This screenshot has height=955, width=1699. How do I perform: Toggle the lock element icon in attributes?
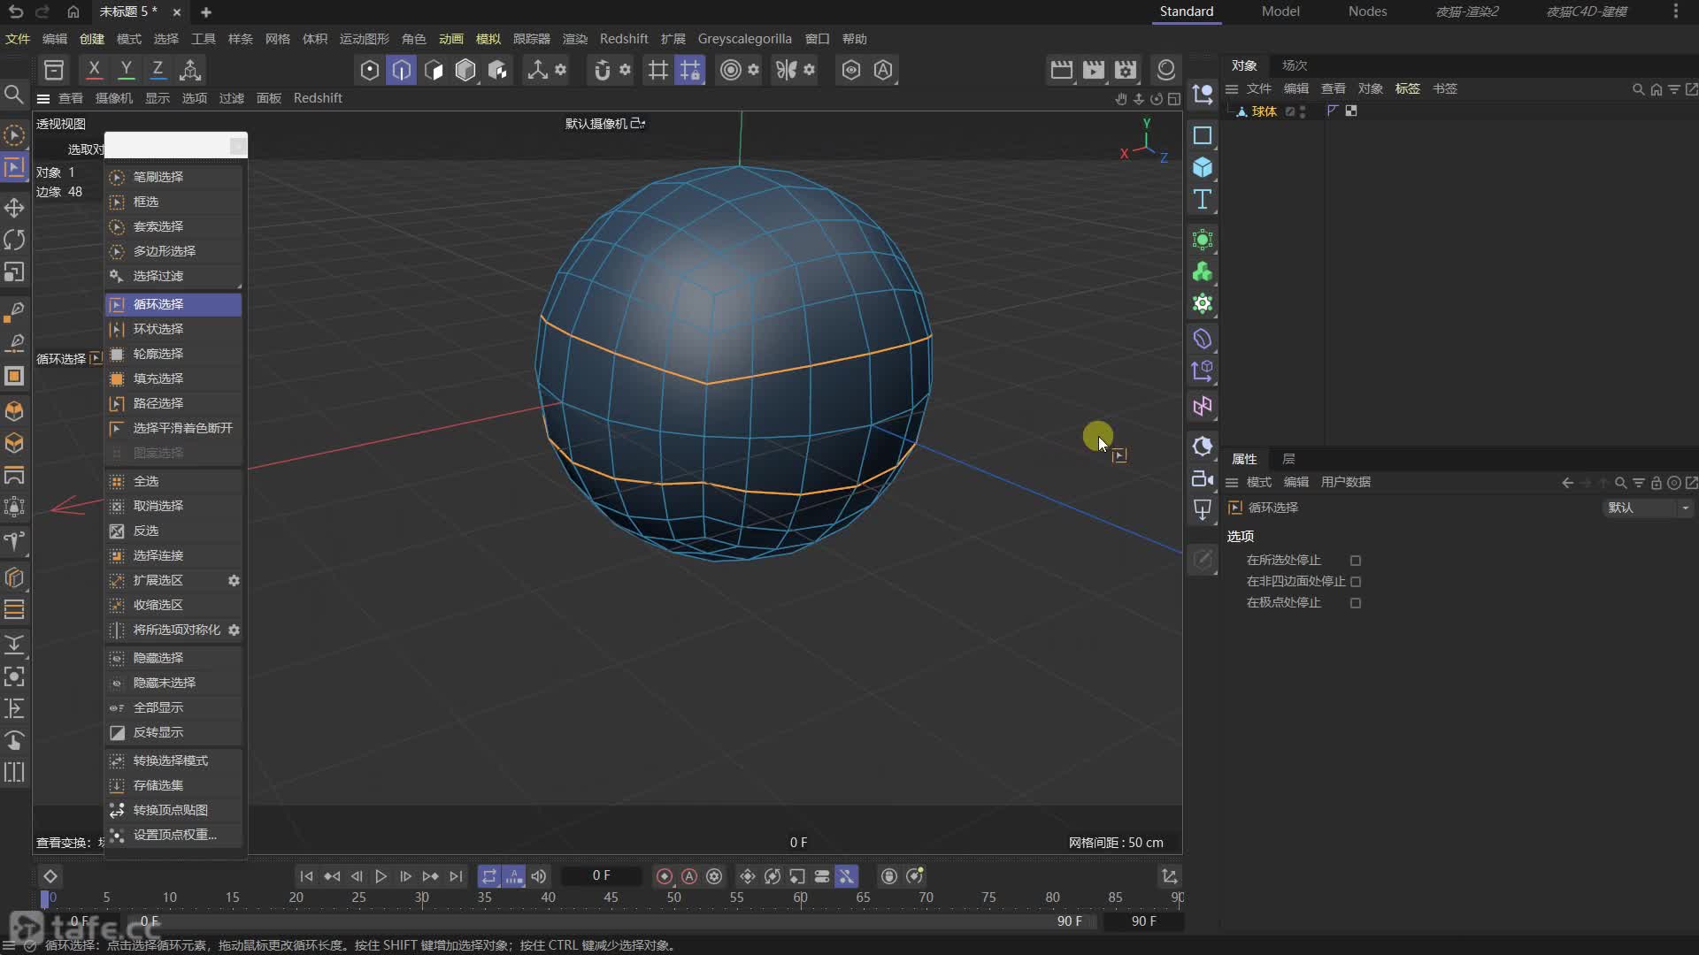click(x=1657, y=483)
